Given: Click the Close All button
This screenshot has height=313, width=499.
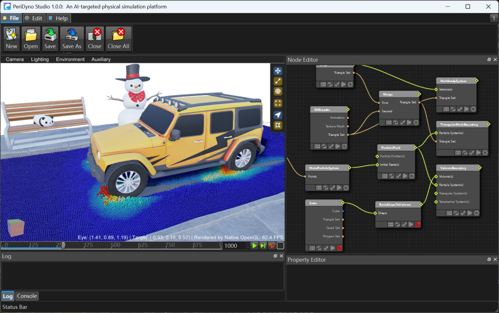Looking at the screenshot, I should (118, 39).
